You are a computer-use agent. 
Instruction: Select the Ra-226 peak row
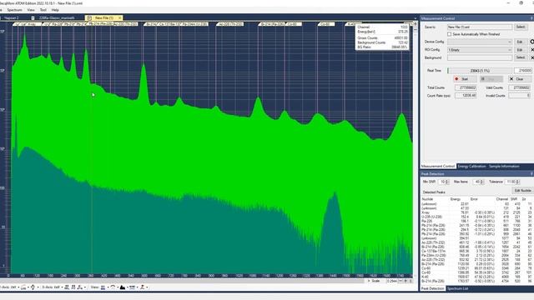[x=476, y=221]
